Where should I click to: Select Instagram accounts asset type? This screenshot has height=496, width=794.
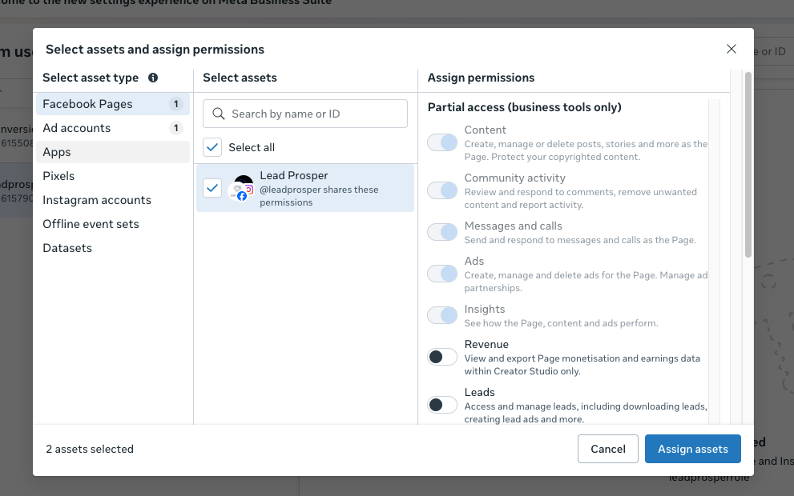(x=113, y=200)
